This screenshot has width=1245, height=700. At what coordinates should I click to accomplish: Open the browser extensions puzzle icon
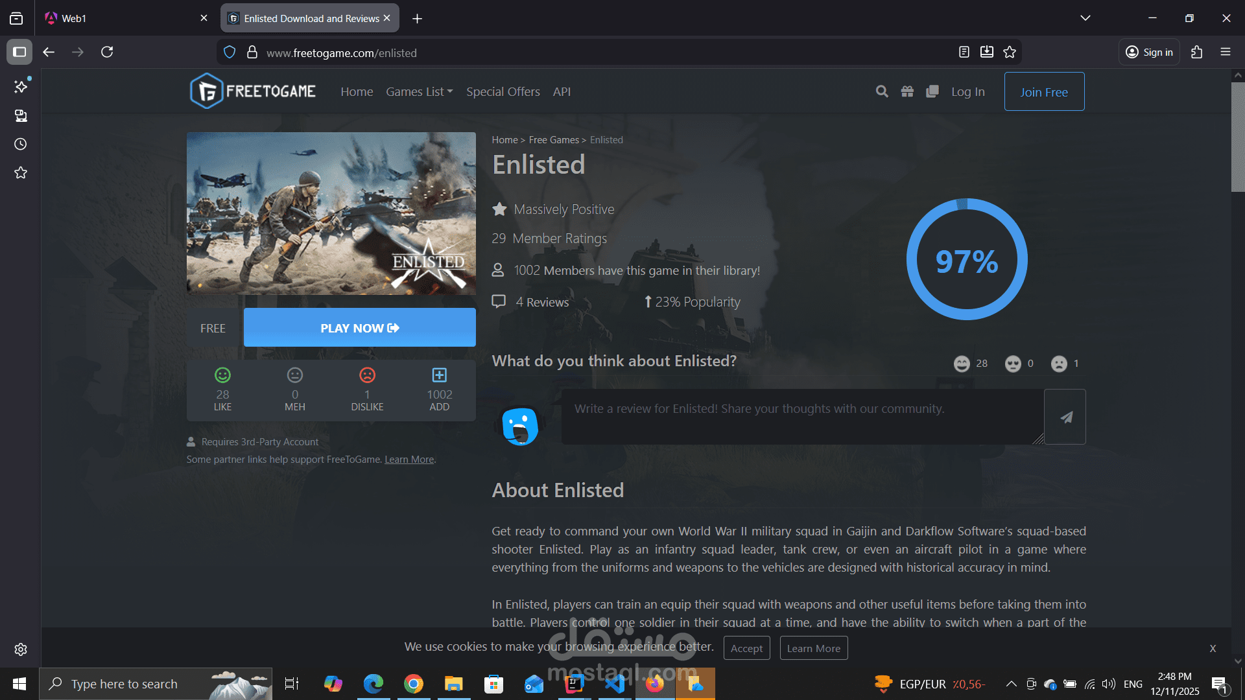click(1197, 52)
